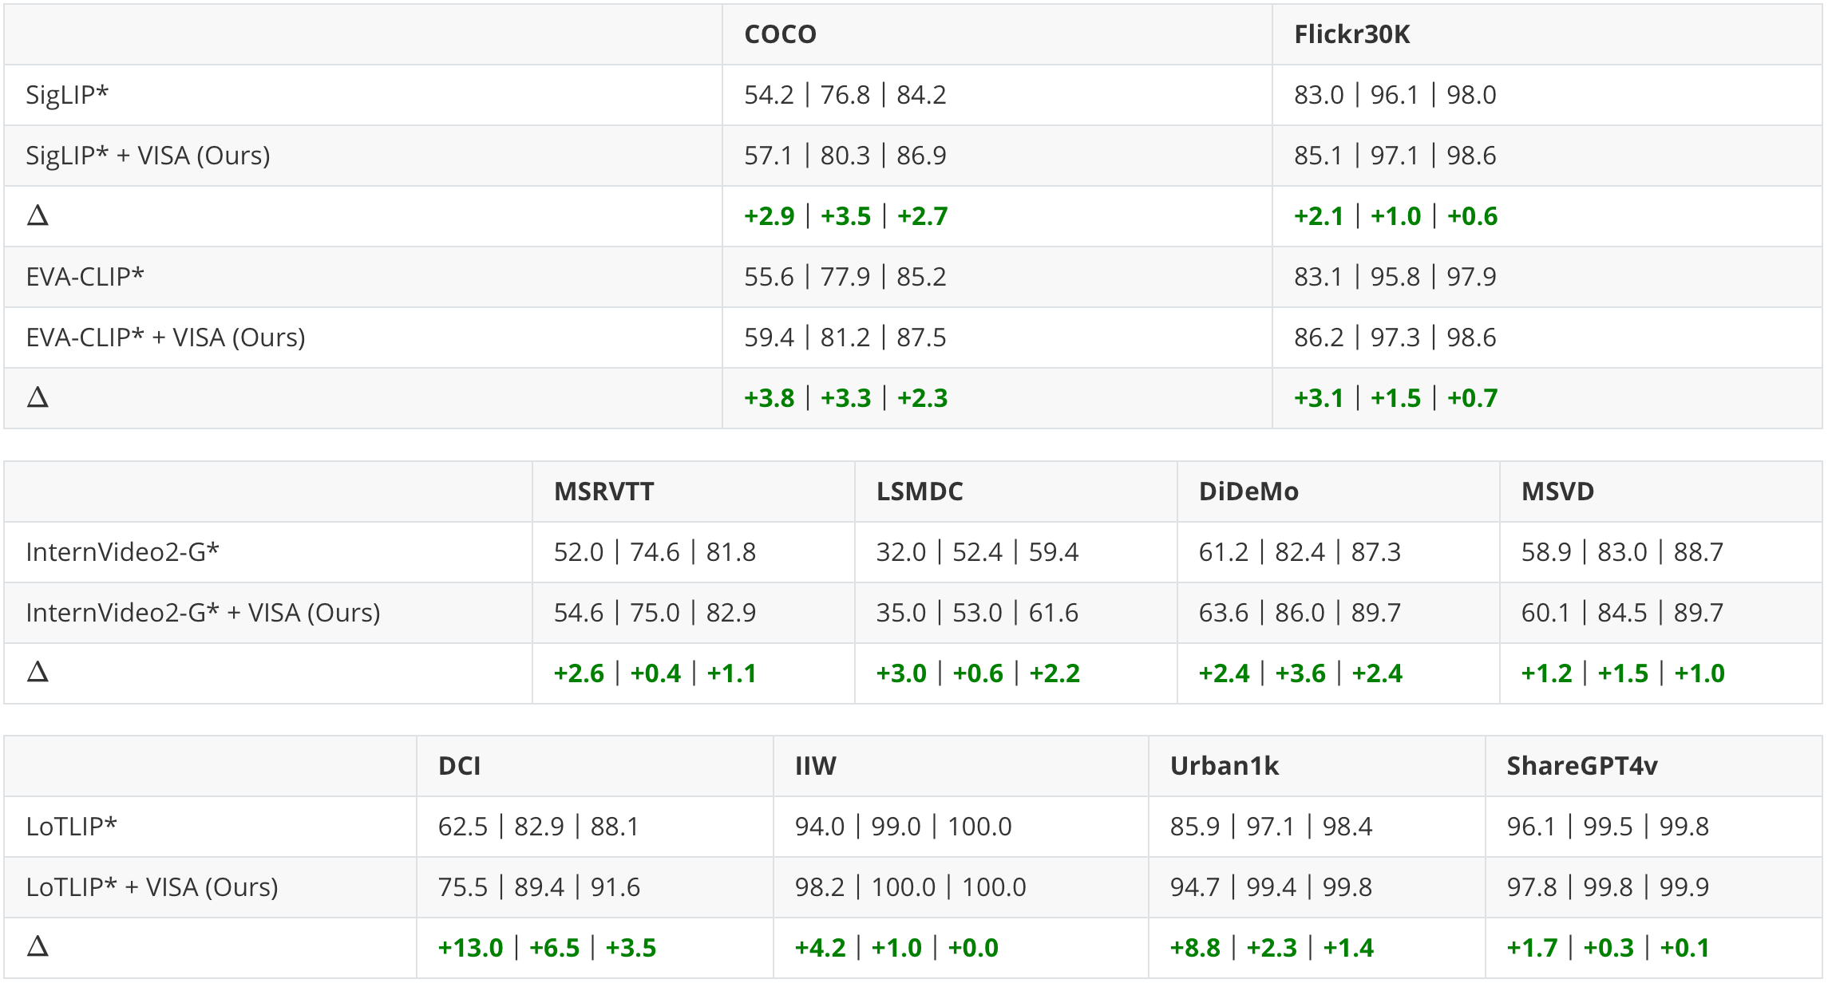Viewport: 1828px width, 983px height.
Task: Click the DCI column header
Action: tap(459, 766)
